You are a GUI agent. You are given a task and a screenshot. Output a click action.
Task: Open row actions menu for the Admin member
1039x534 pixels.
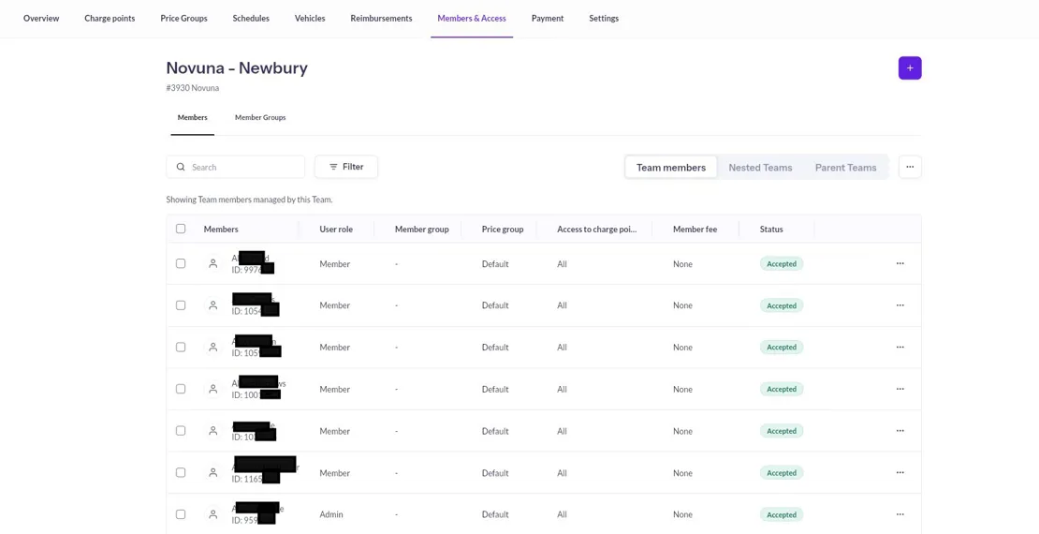[900, 514]
